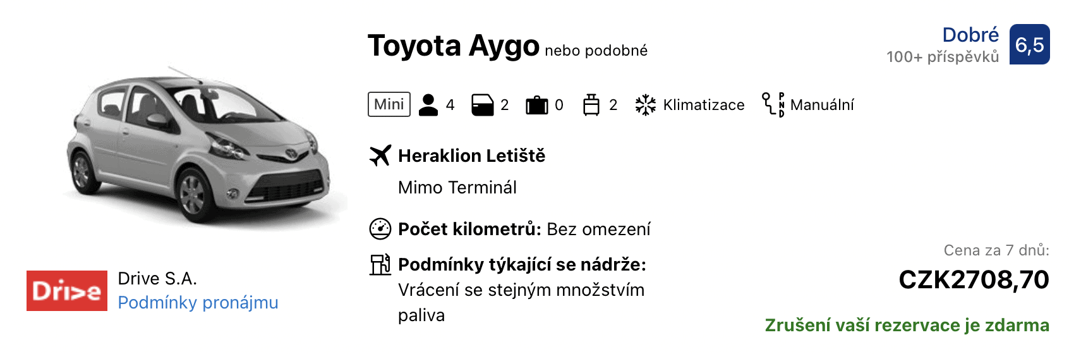Screen dimensions: 1069x354
Task: Click the air conditioning snowflake icon
Action: click(646, 105)
